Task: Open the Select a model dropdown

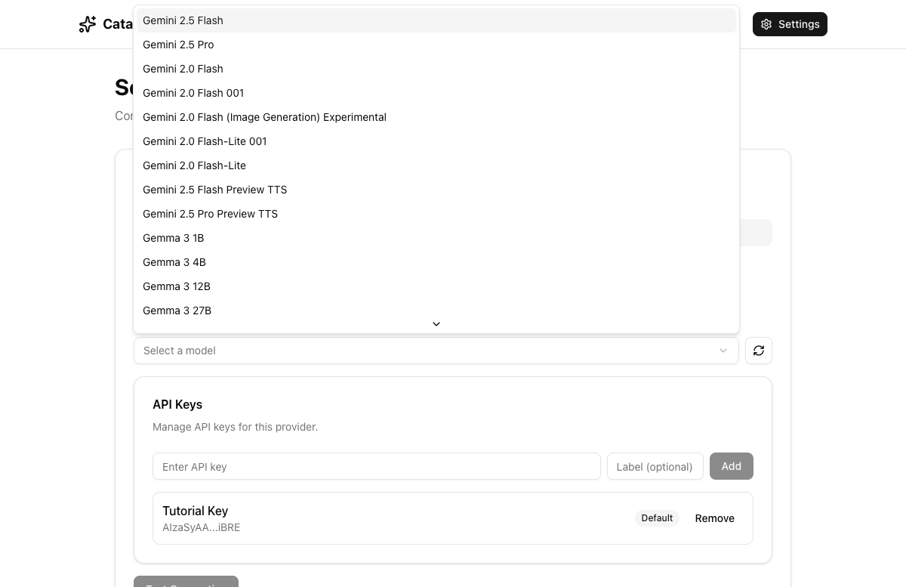Action: 436,350
